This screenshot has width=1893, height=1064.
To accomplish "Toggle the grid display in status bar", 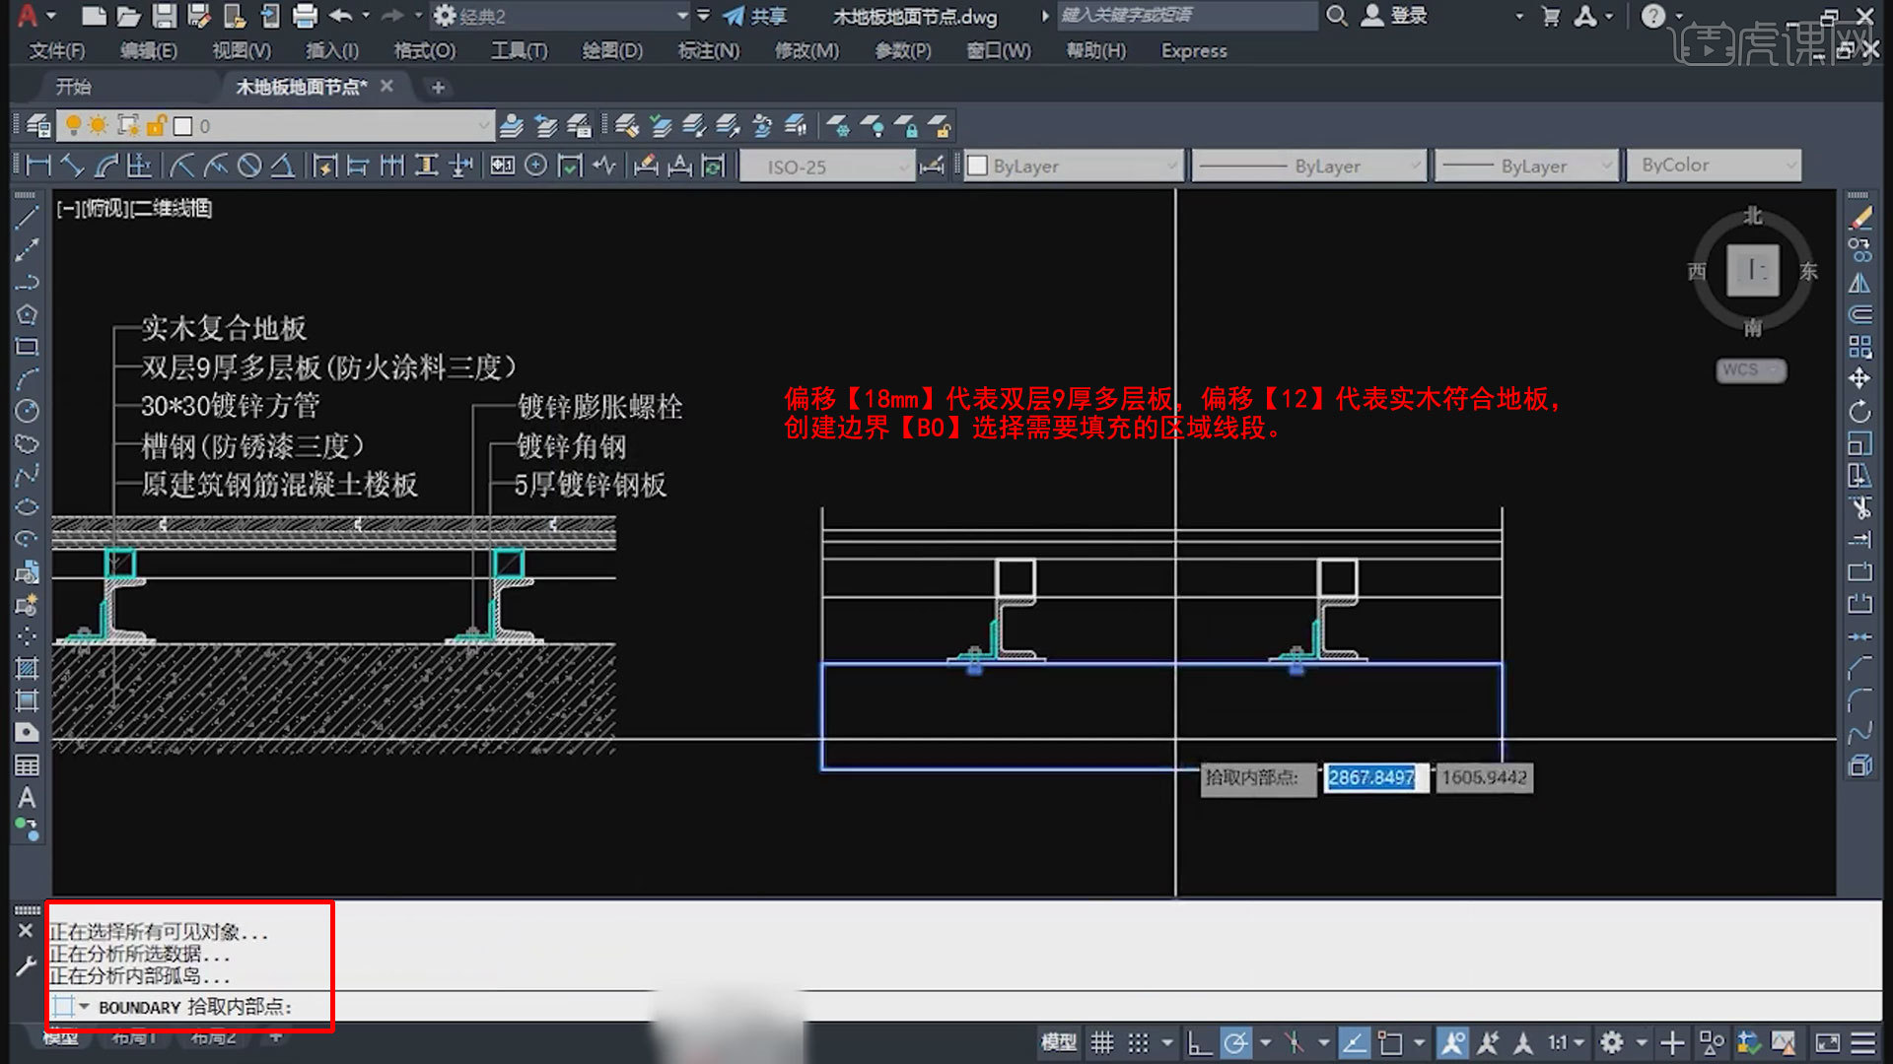I will coord(1101,1042).
